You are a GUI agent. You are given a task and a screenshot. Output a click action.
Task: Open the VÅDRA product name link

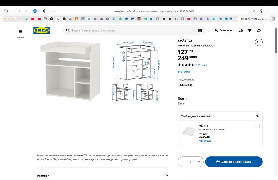204,126
